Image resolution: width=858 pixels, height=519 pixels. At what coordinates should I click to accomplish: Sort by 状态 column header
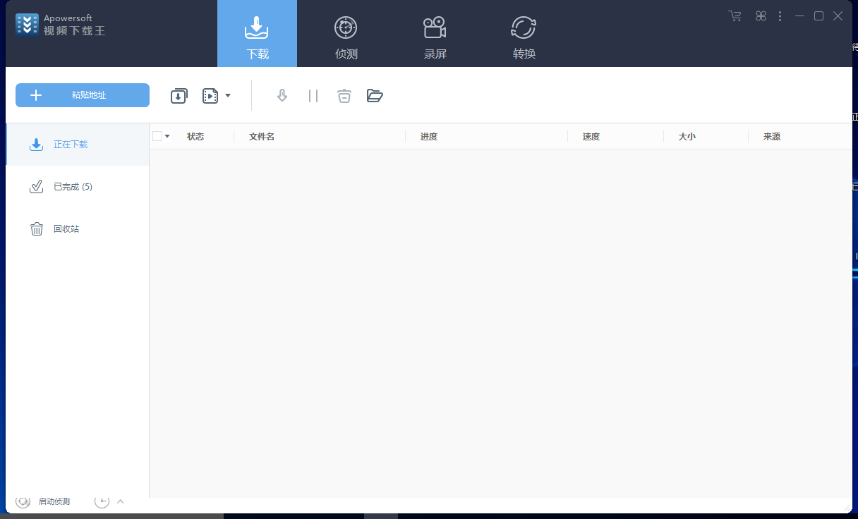(x=195, y=137)
